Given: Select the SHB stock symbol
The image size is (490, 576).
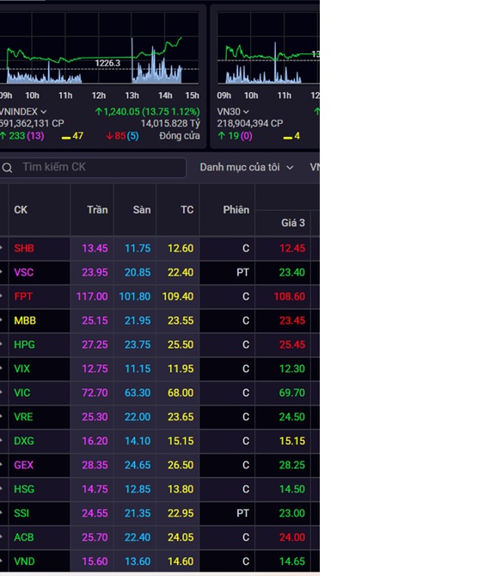Looking at the screenshot, I should pyautogui.click(x=24, y=248).
